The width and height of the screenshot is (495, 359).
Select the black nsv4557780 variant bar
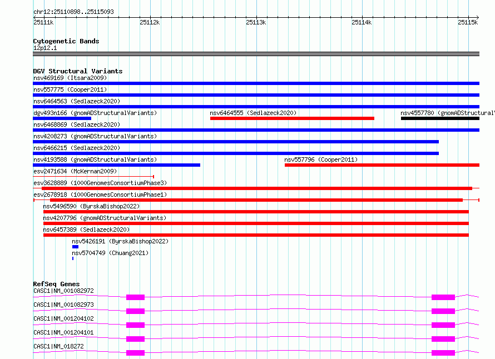point(440,118)
